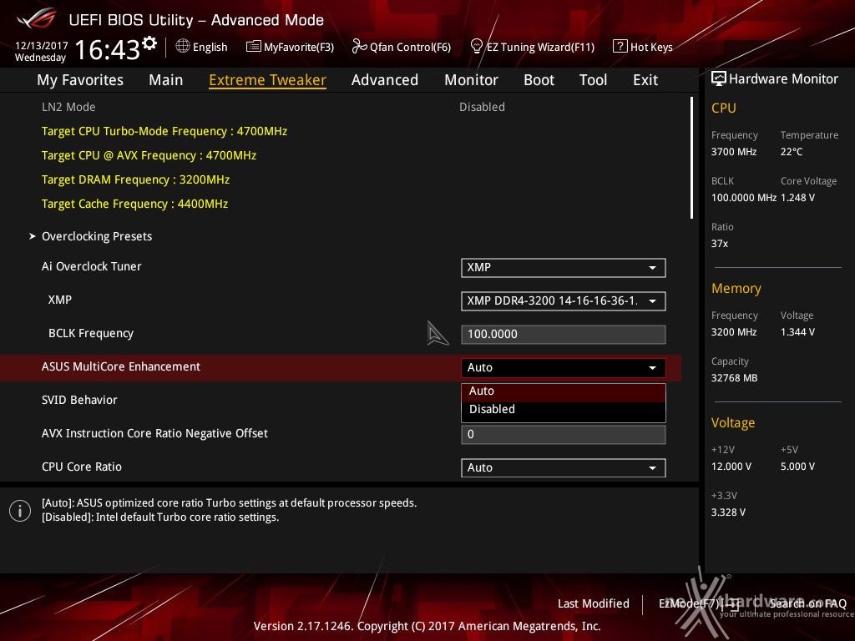Open MyFavorite(F3) shortcut
This screenshot has height=641, width=855.
click(x=299, y=47)
